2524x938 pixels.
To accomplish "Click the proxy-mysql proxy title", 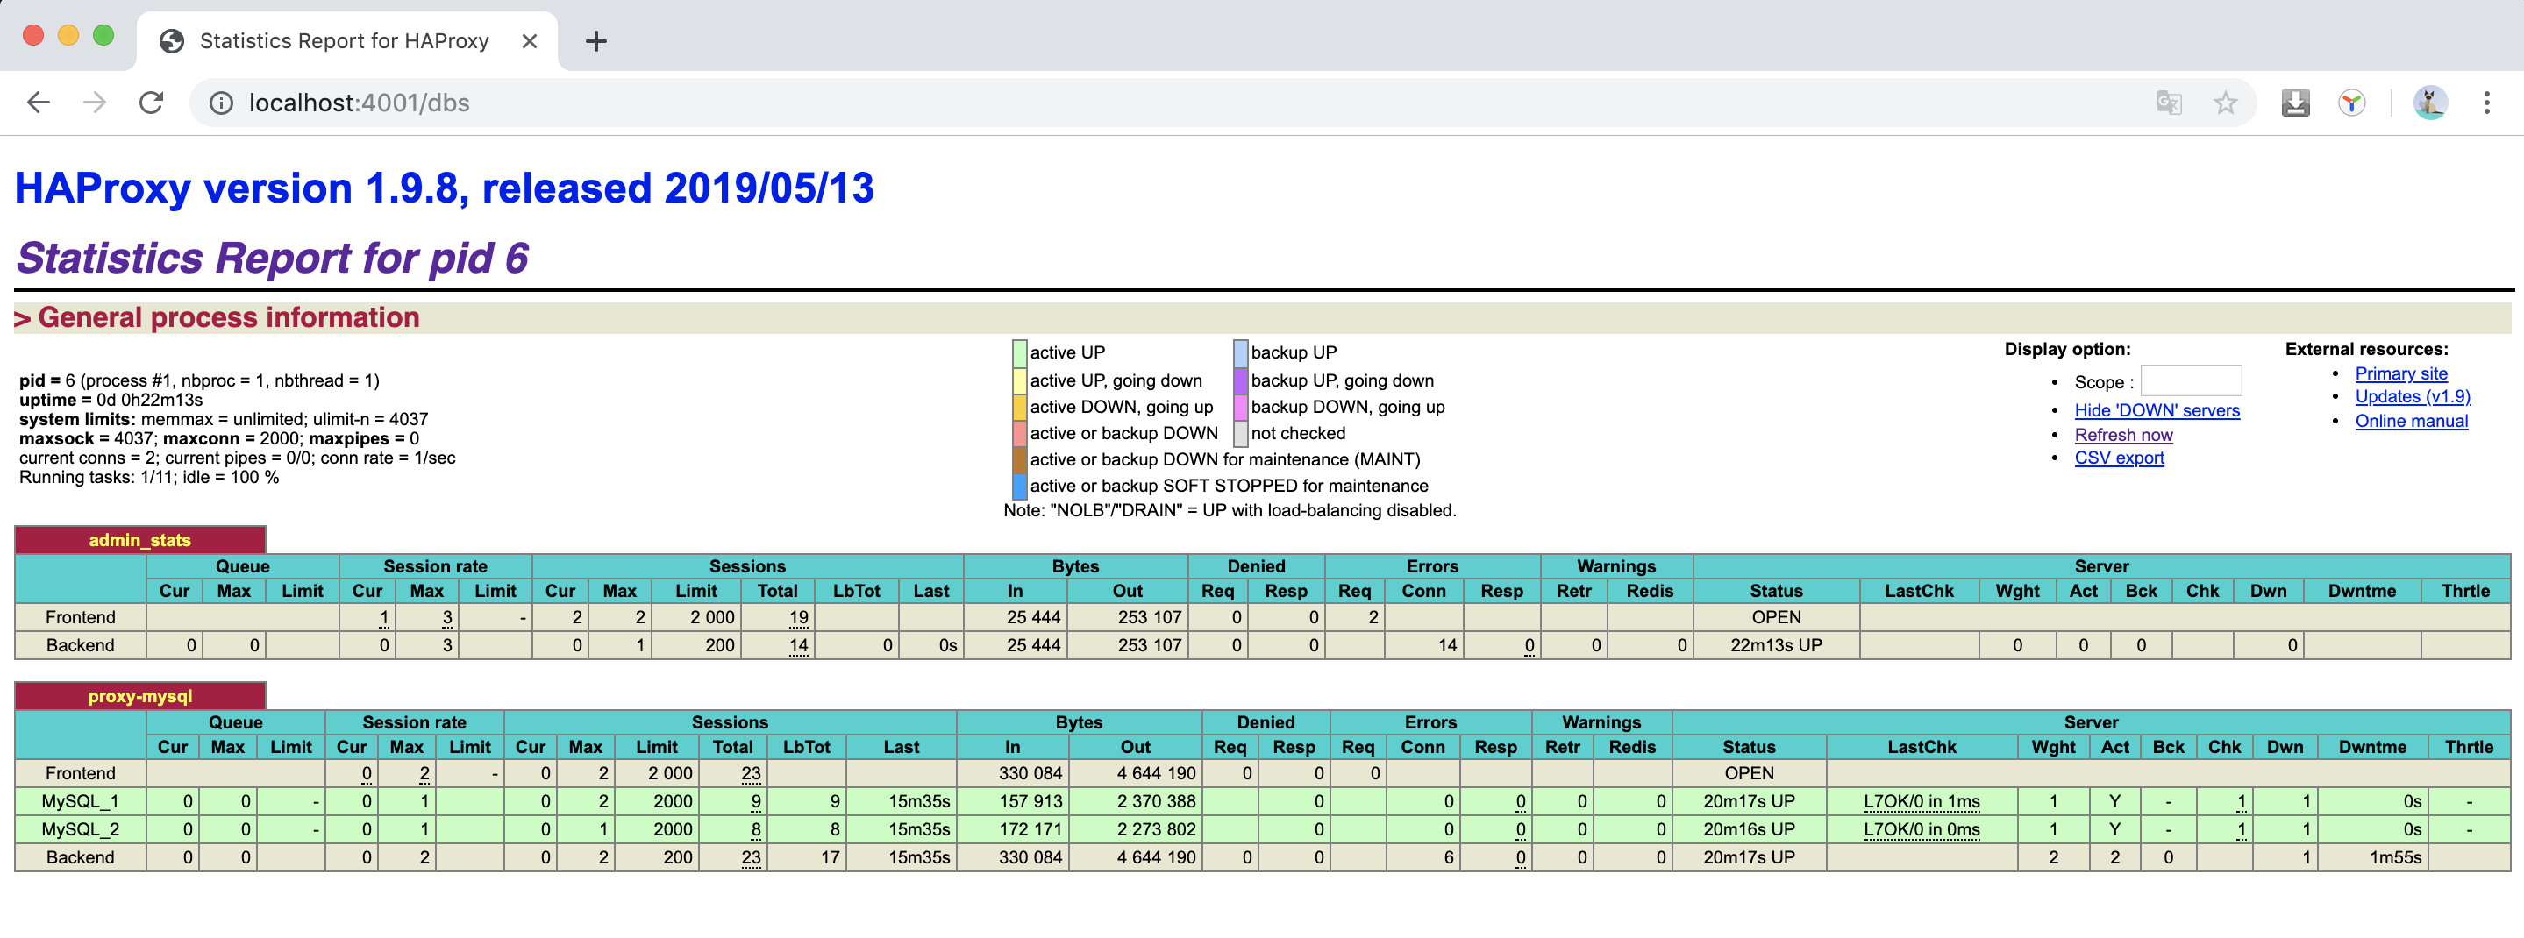I will (x=140, y=695).
